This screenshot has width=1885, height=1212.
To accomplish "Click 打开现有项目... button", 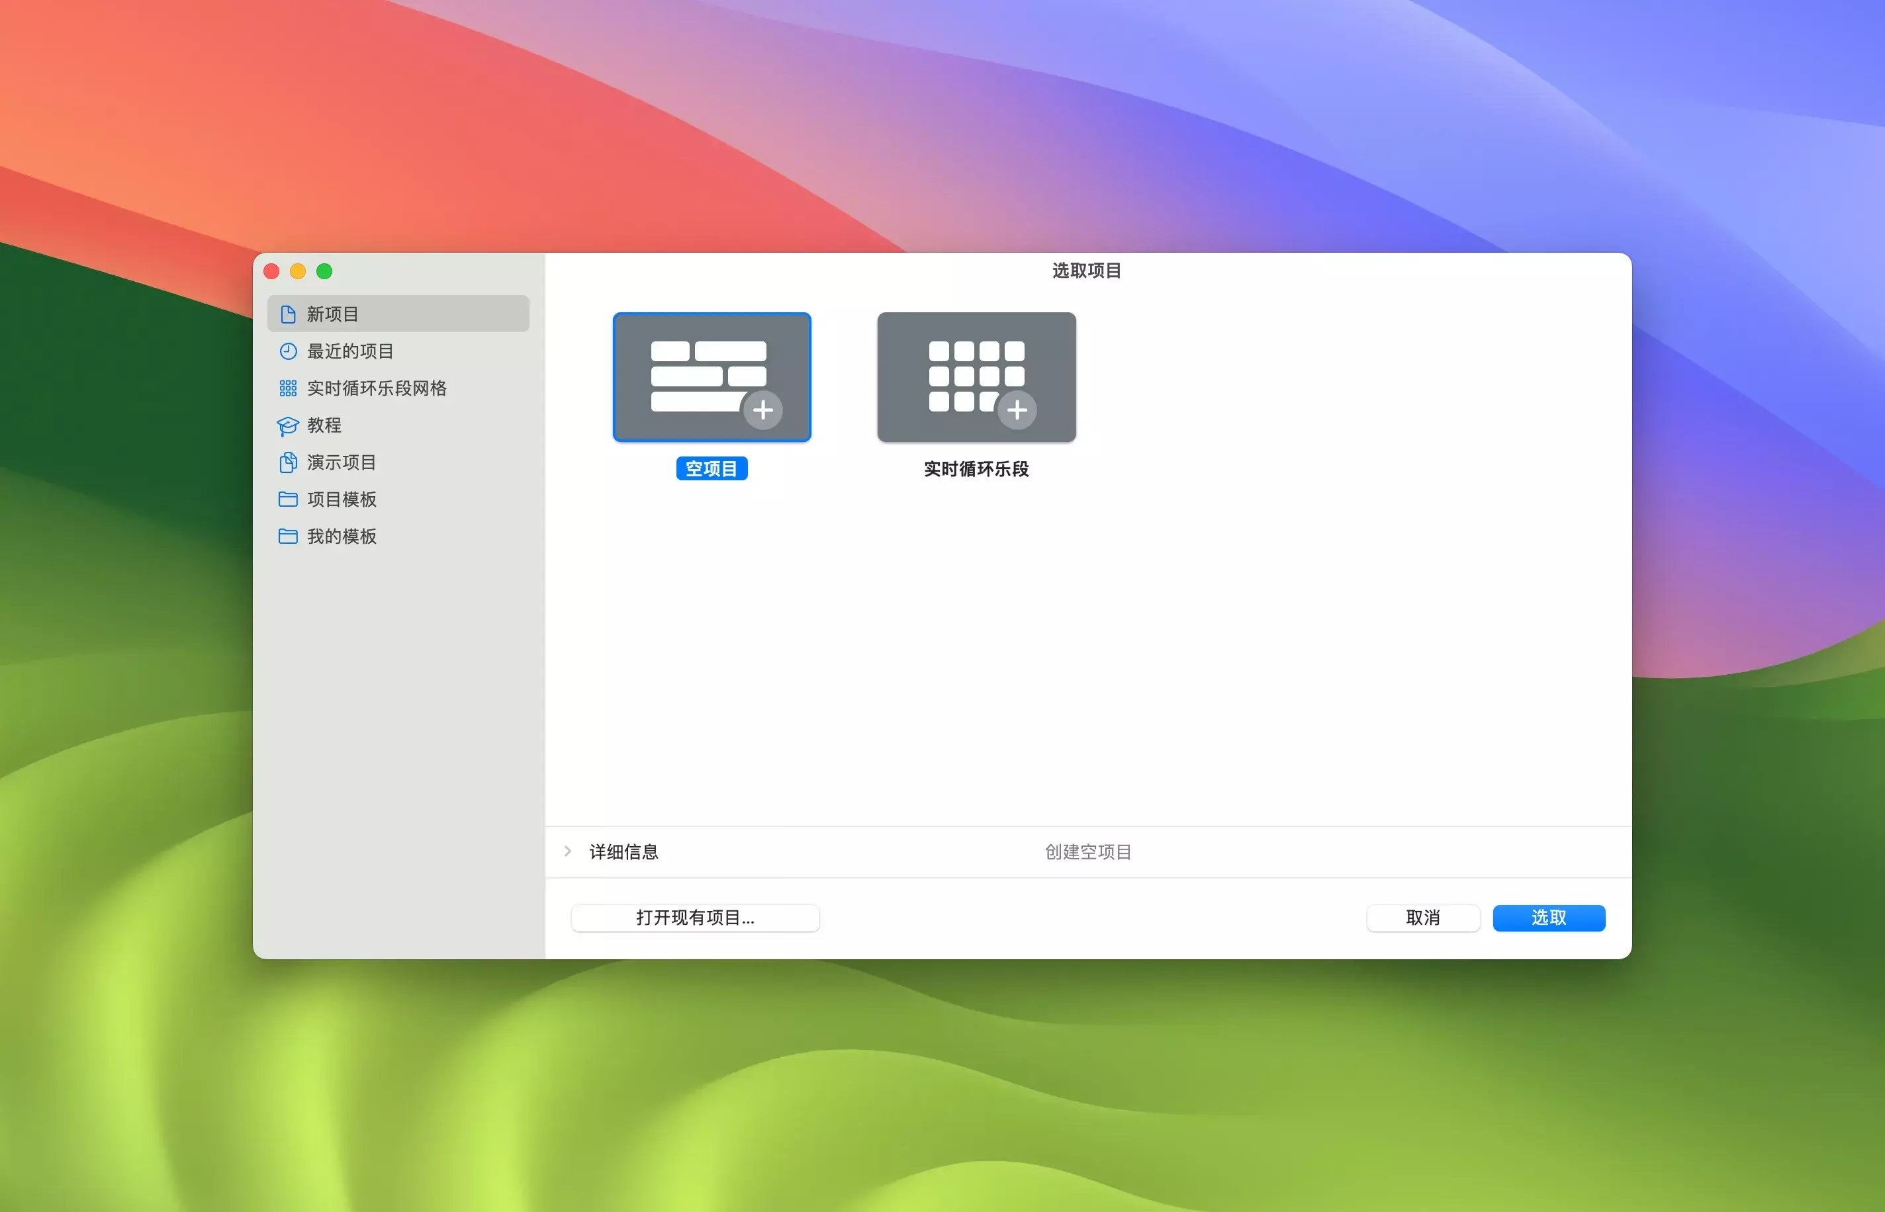I will point(694,918).
